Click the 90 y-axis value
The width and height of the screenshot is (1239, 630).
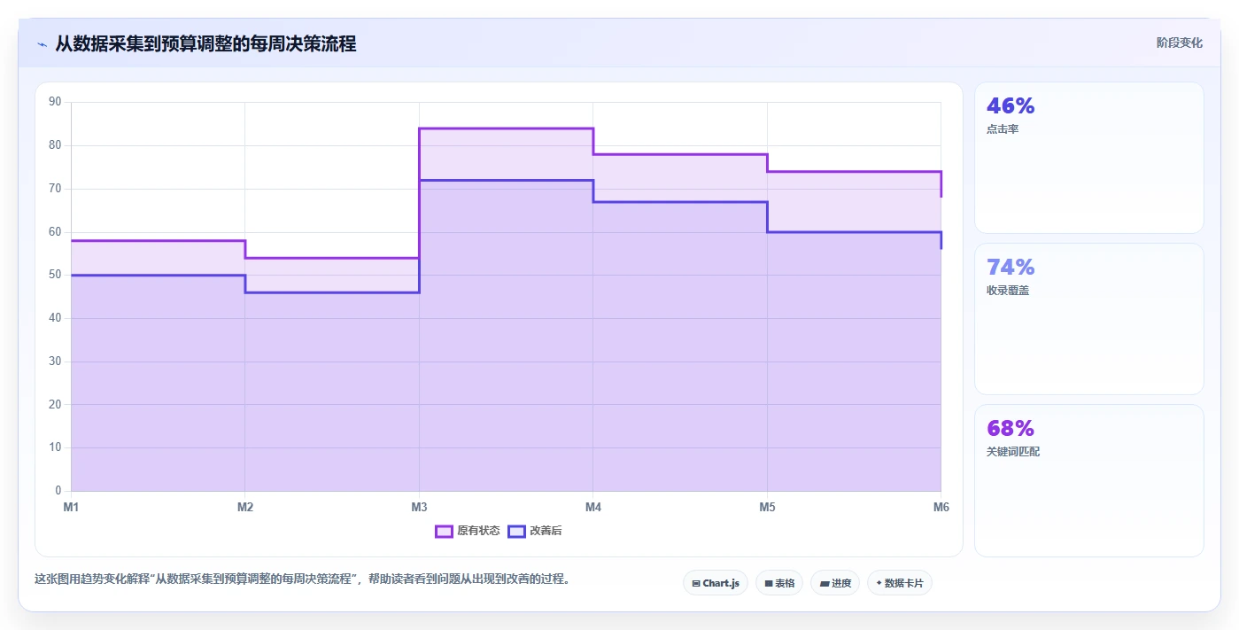(55, 102)
